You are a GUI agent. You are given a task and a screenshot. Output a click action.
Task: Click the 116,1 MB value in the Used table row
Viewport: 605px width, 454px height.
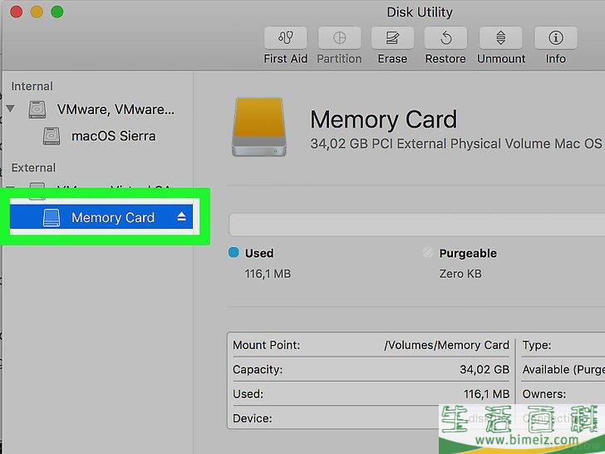pos(486,394)
